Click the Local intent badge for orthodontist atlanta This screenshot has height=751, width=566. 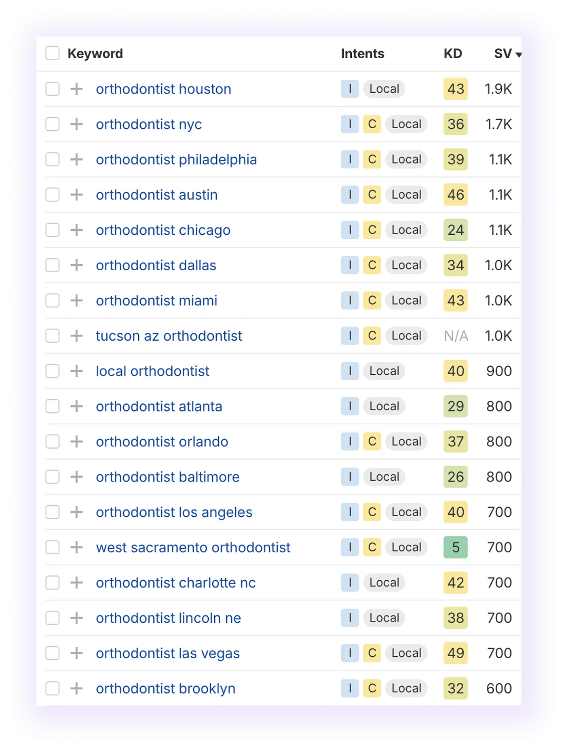tap(383, 406)
